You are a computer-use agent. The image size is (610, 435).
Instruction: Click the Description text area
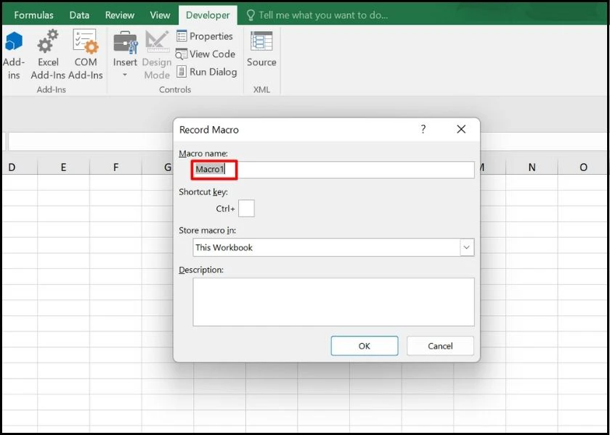pyautogui.click(x=333, y=302)
